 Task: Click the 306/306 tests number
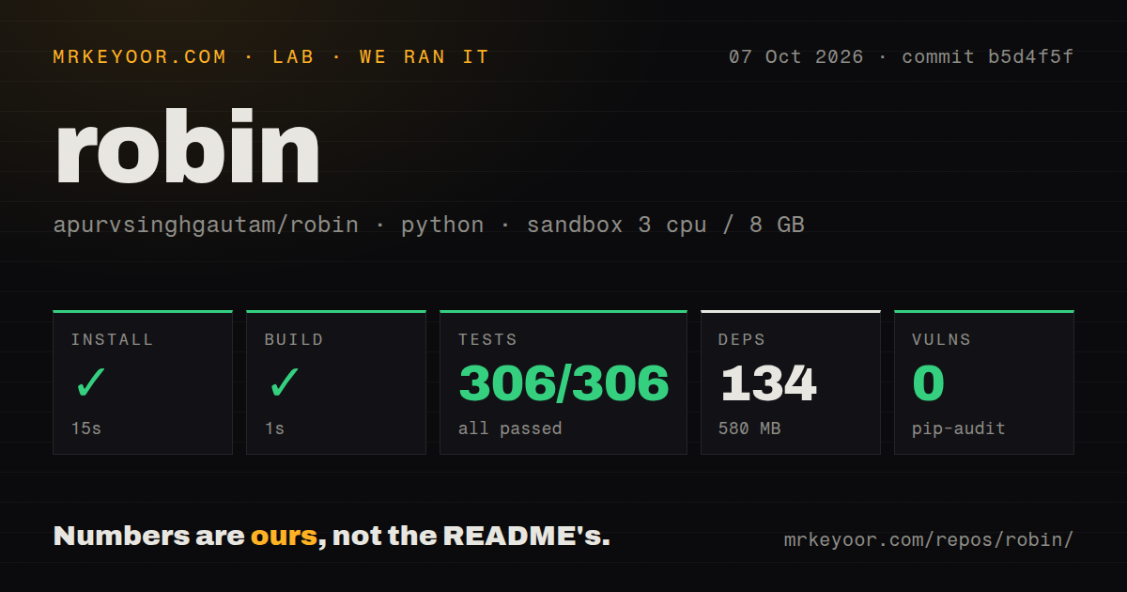[x=563, y=383]
